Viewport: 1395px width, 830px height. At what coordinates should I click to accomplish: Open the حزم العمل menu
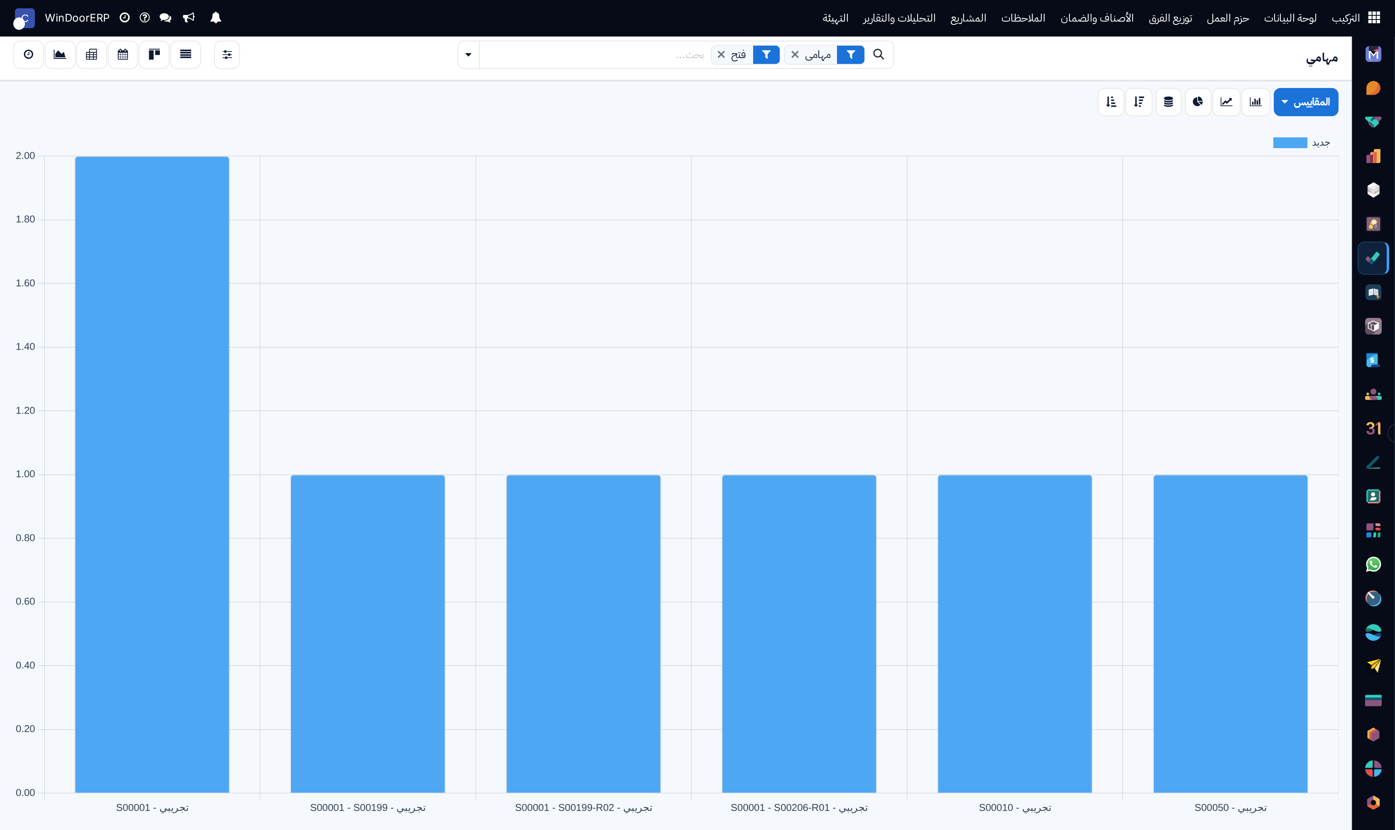pyautogui.click(x=1228, y=18)
